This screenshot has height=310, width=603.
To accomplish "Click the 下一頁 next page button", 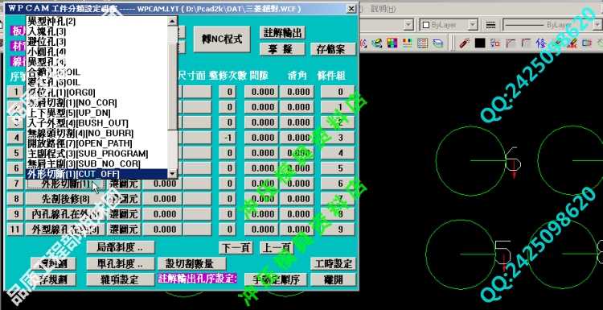I will [x=236, y=248].
